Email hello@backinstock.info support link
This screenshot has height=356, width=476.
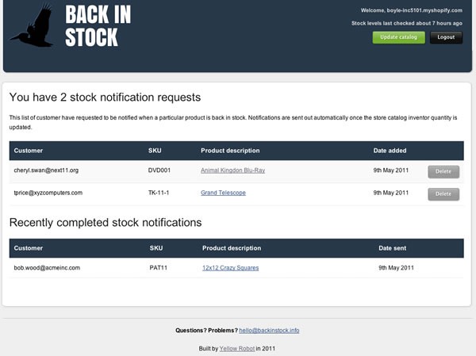point(269,330)
